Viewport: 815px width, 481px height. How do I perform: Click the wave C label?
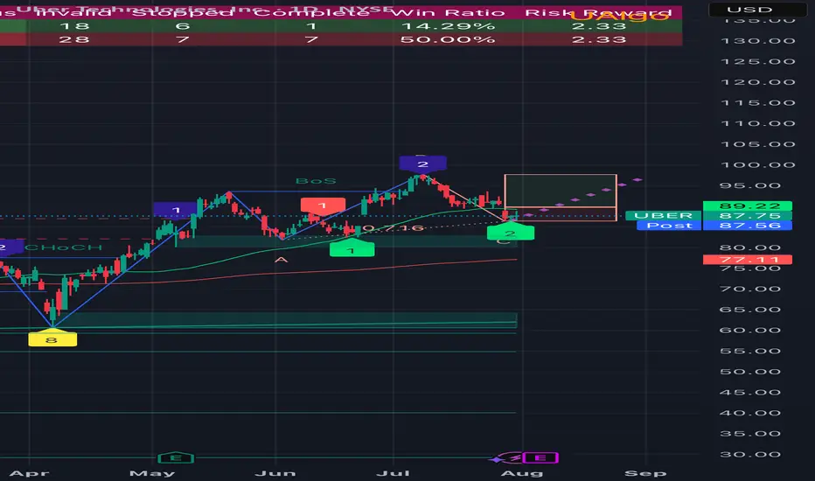click(503, 241)
